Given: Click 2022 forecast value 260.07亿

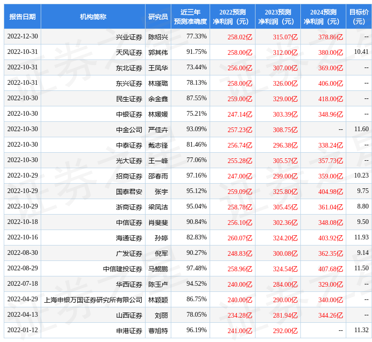Looking at the screenshot, I should (240, 238).
